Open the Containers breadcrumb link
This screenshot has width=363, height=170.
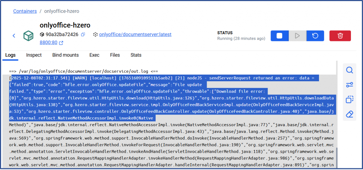click(x=25, y=11)
